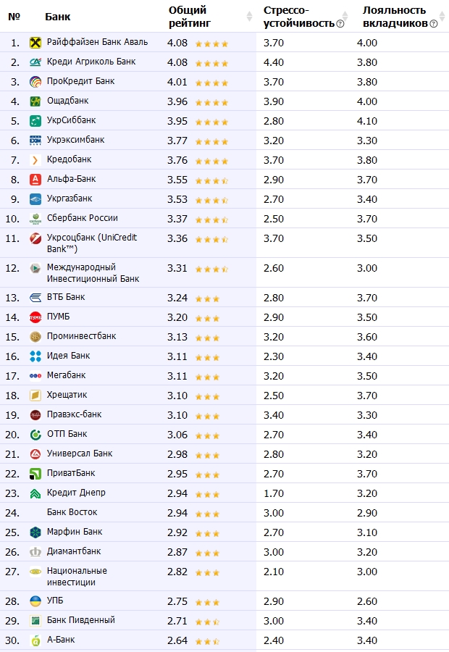Screen dimensions: 449x652
Task: Click the star rating in Укргазбанк row
Action: pyautogui.click(x=211, y=200)
